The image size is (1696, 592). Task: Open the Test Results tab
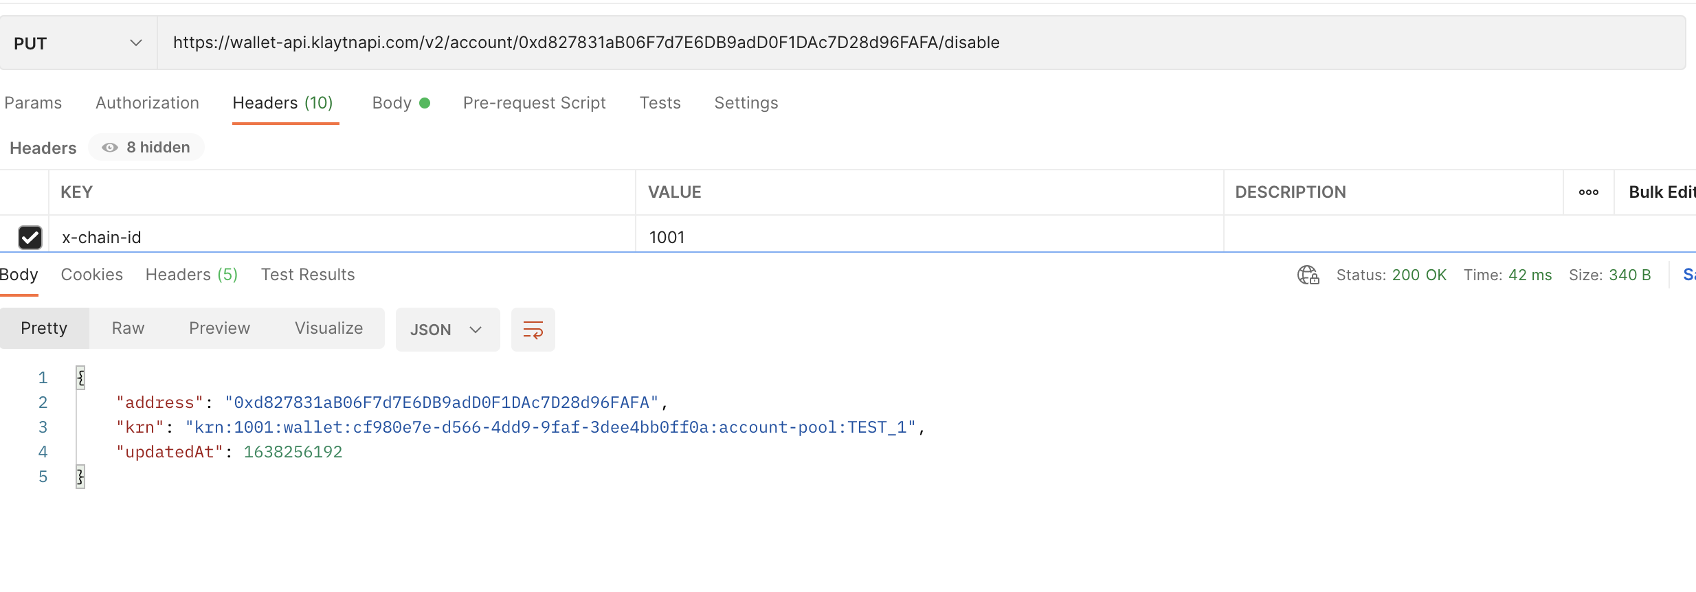[x=308, y=275]
